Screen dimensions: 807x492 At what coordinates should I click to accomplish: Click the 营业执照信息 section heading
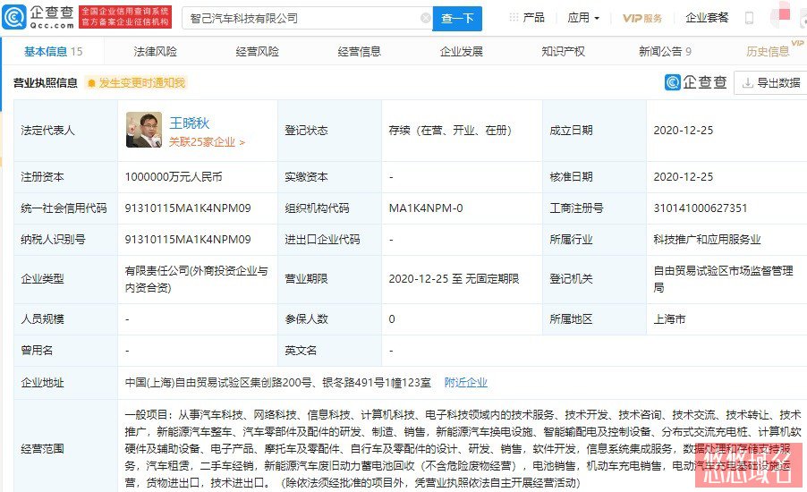[x=46, y=83]
